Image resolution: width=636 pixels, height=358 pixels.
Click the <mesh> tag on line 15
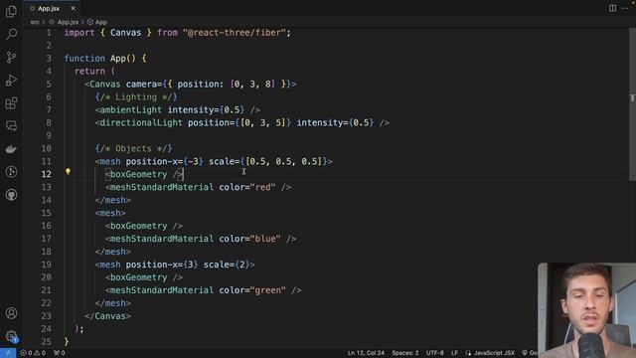pyautogui.click(x=110, y=213)
